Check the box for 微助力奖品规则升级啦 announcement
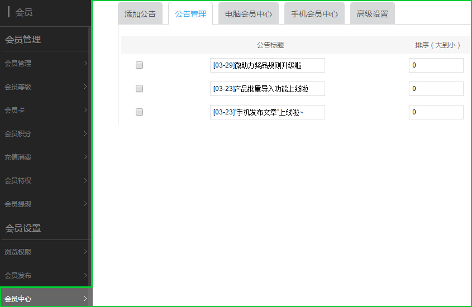The image size is (472, 307). [140, 65]
